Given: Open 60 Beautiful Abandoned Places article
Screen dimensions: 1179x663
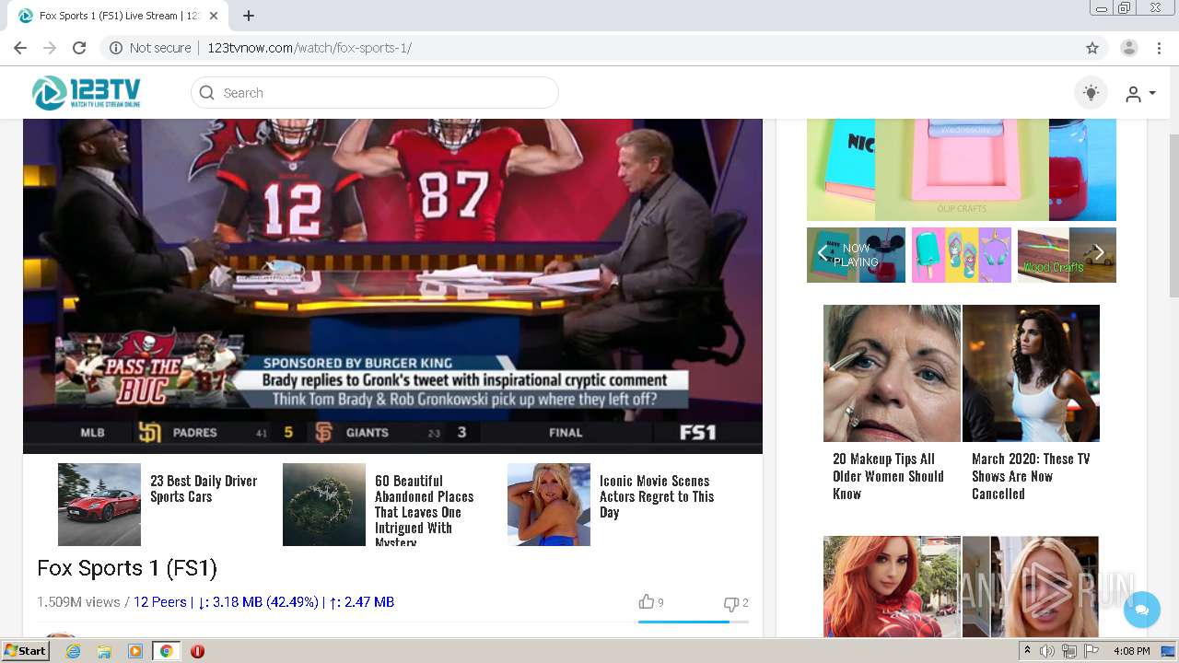Looking at the screenshot, I should [x=425, y=511].
